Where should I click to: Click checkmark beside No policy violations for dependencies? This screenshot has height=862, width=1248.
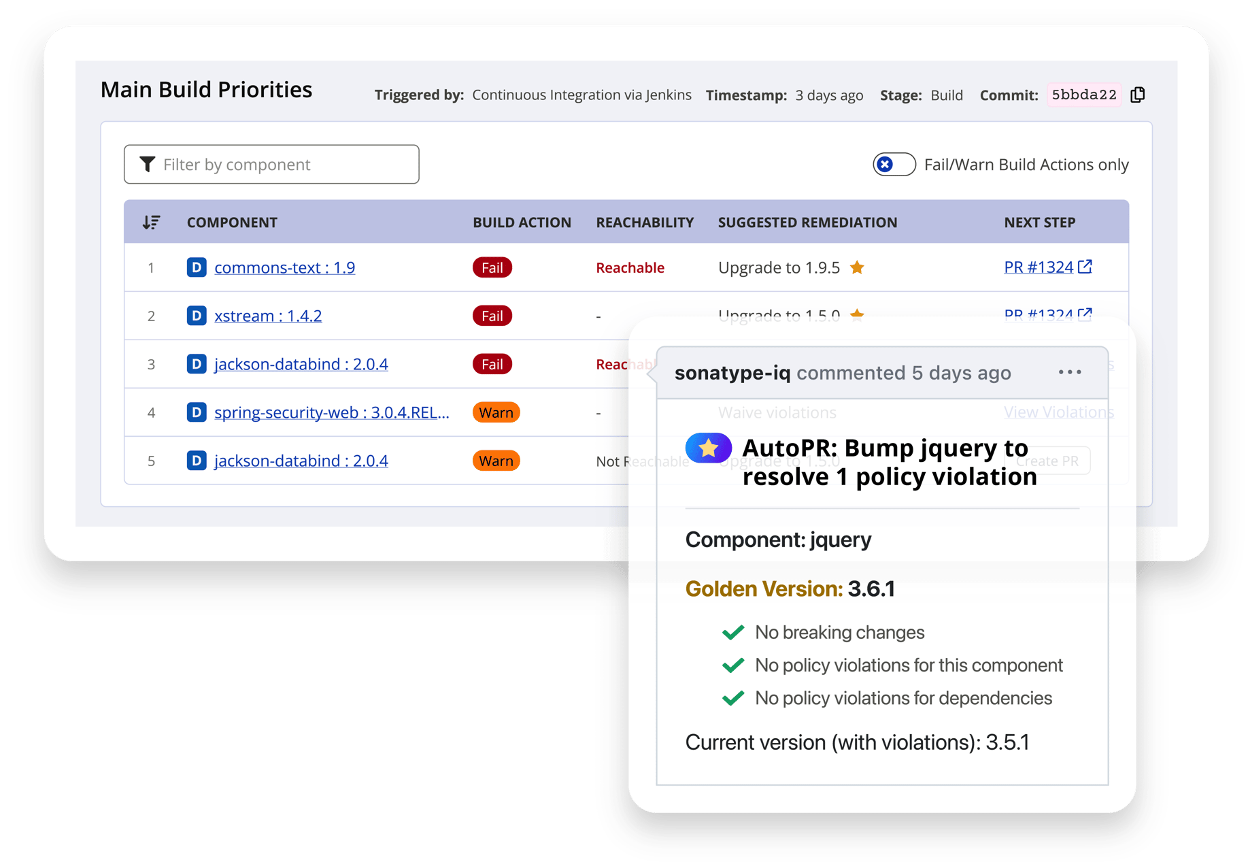pyautogui.click(x=732, y=698)
